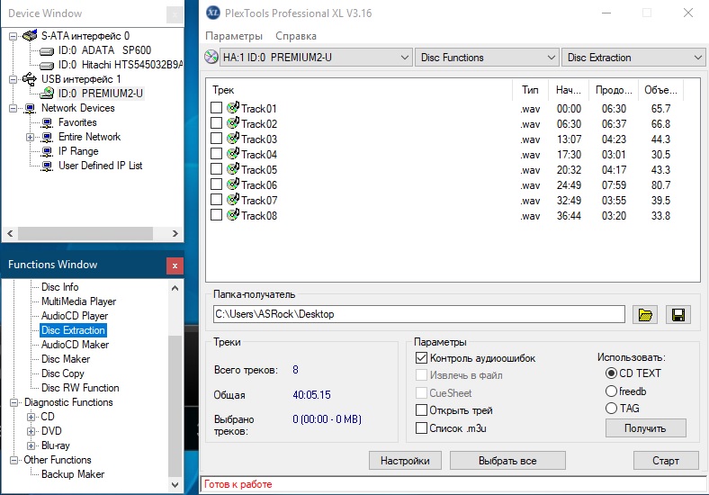Click the Track05 audio disc icon
Screen dimensions: 709x495
tap(233, 169)
